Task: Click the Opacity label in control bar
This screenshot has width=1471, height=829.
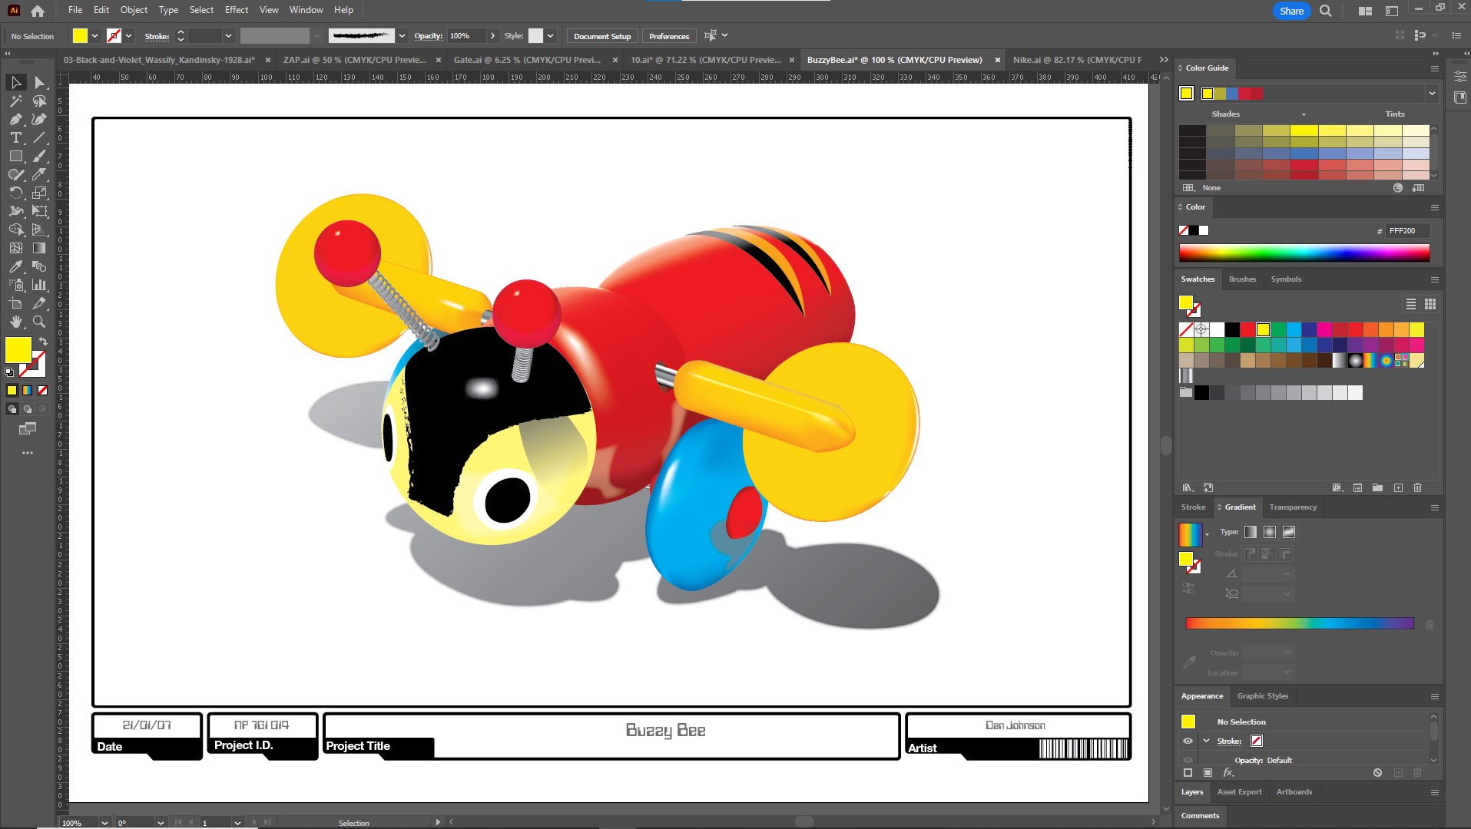Action: coord(428,36)
